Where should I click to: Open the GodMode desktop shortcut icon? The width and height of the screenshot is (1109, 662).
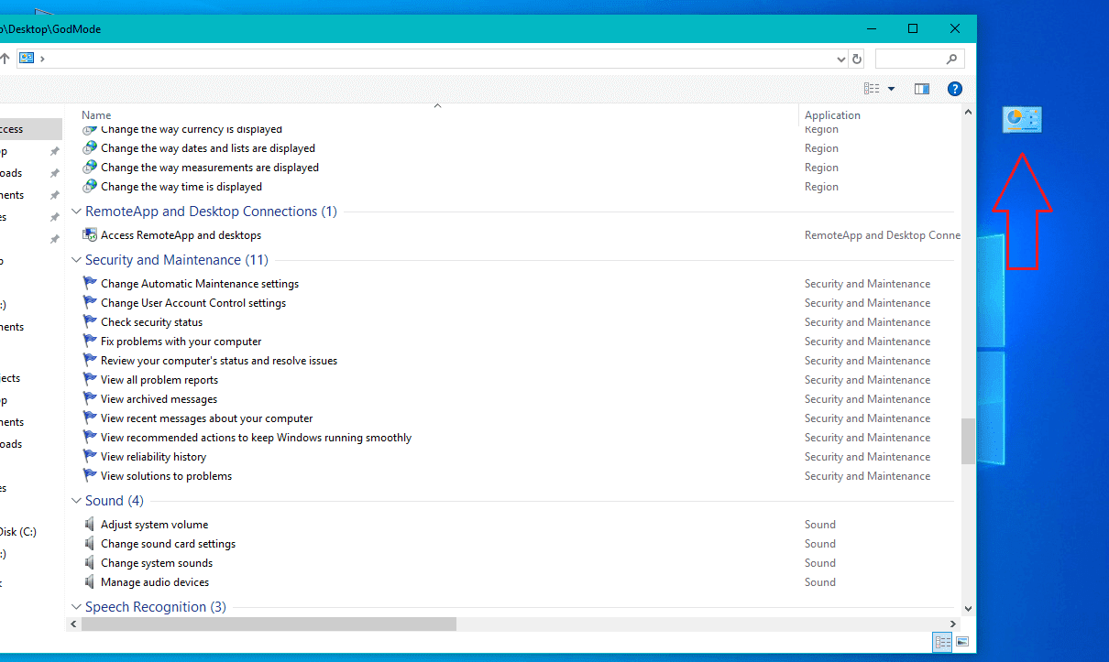(1022, 119)
